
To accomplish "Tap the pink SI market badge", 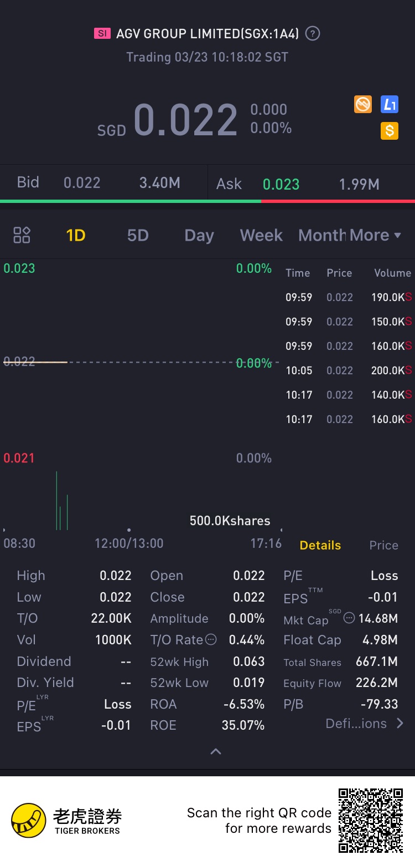I will coord(102,34).
